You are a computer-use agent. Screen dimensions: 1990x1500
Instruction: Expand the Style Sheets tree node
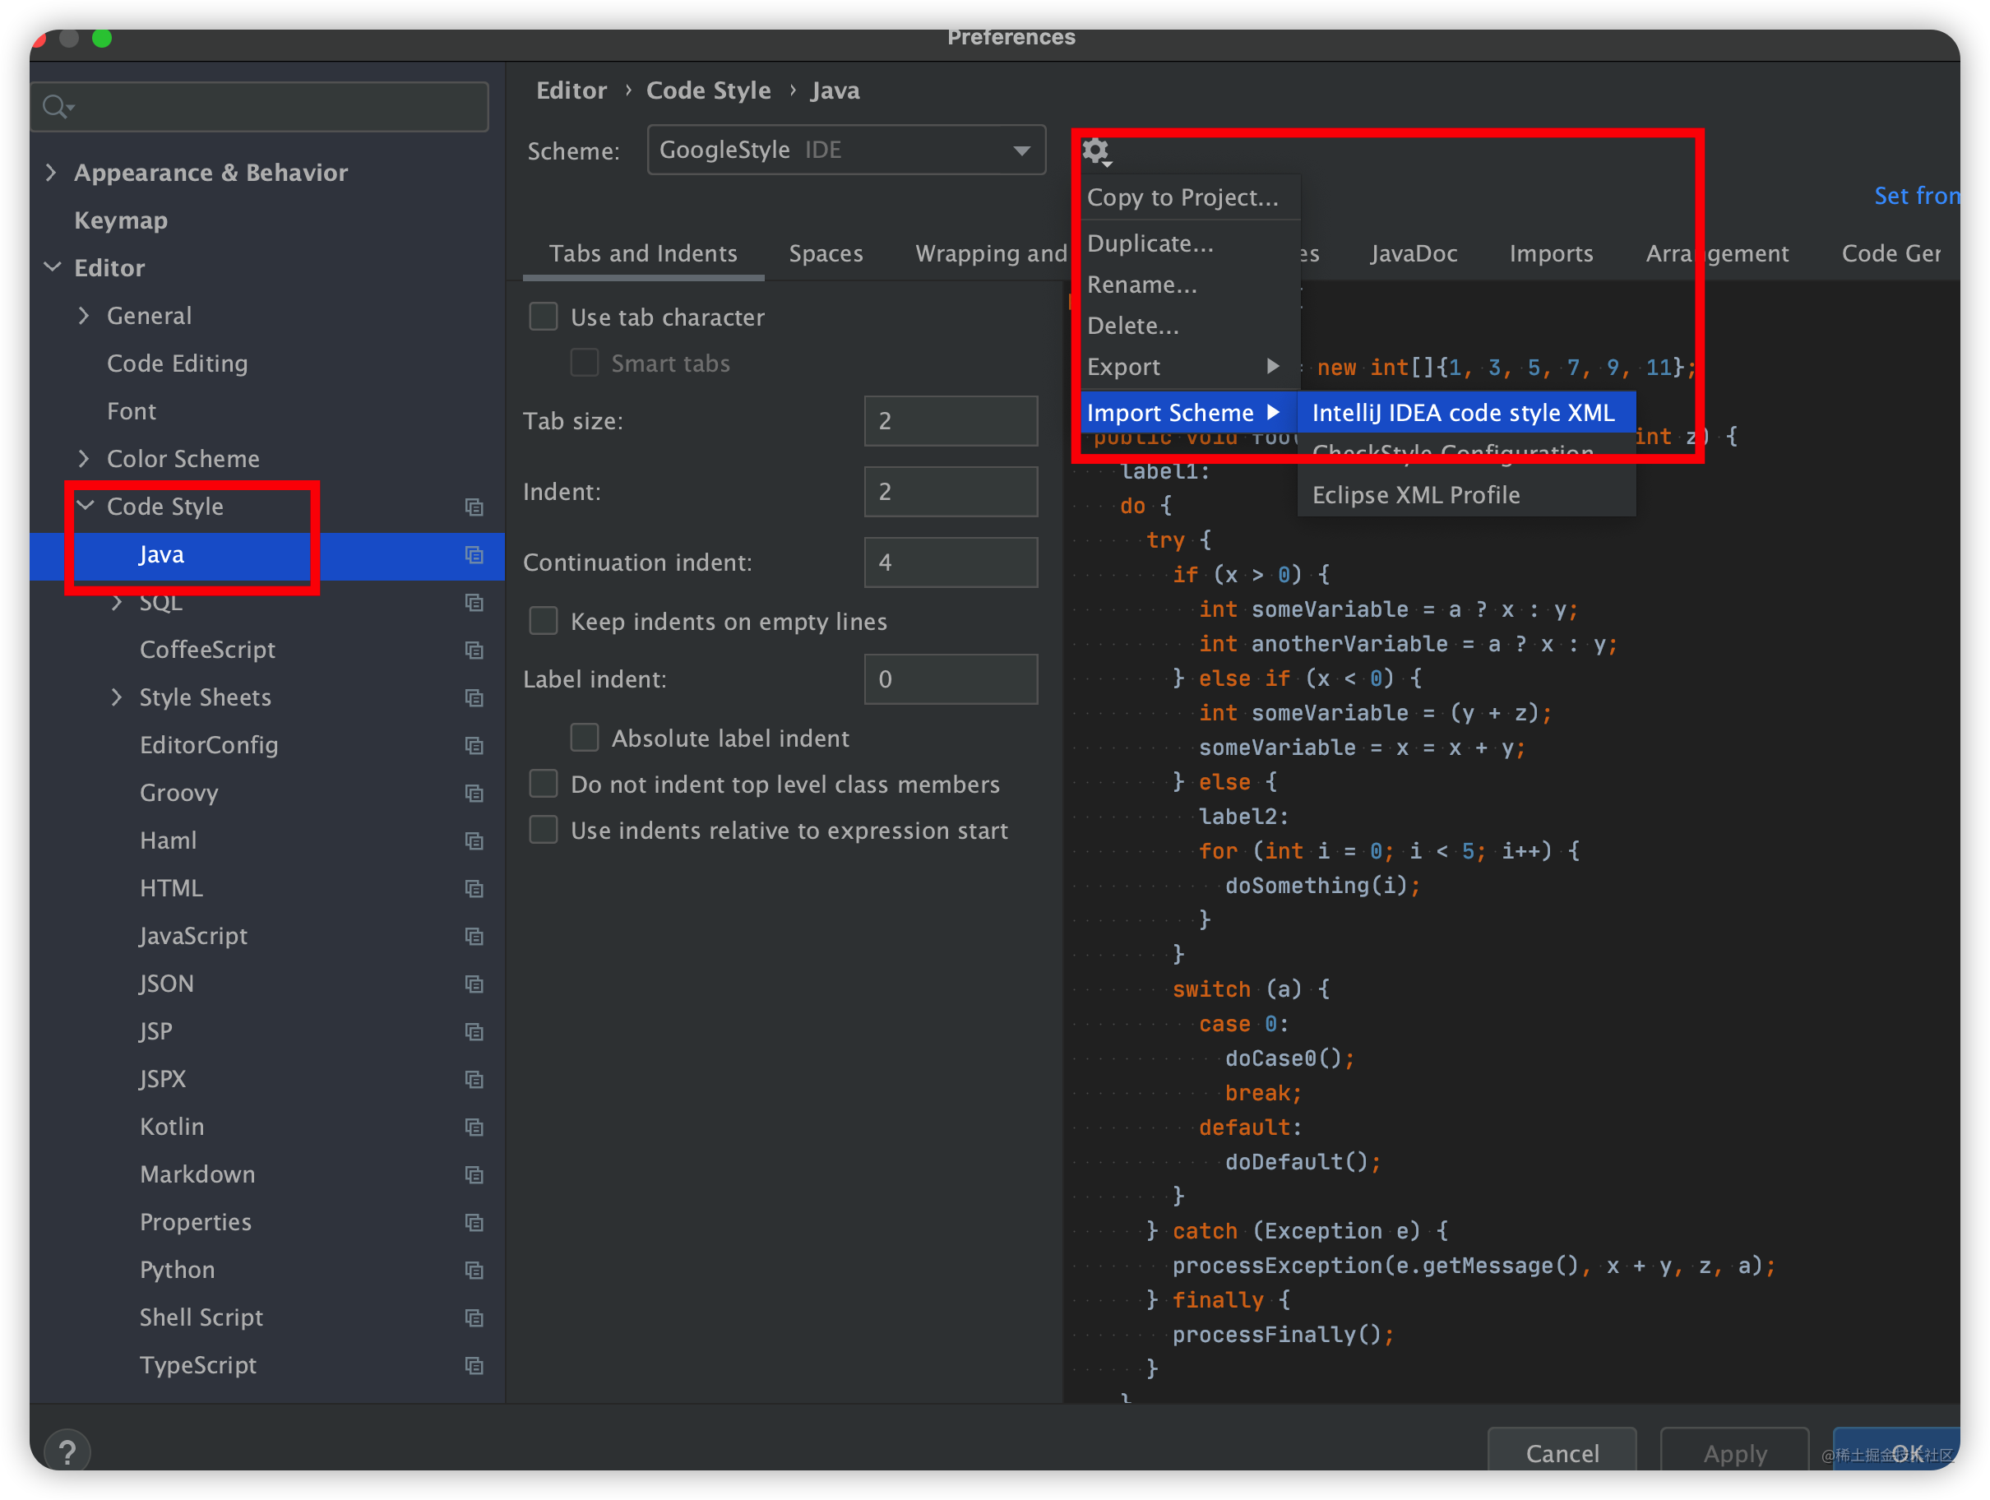(x=117, y=697)
